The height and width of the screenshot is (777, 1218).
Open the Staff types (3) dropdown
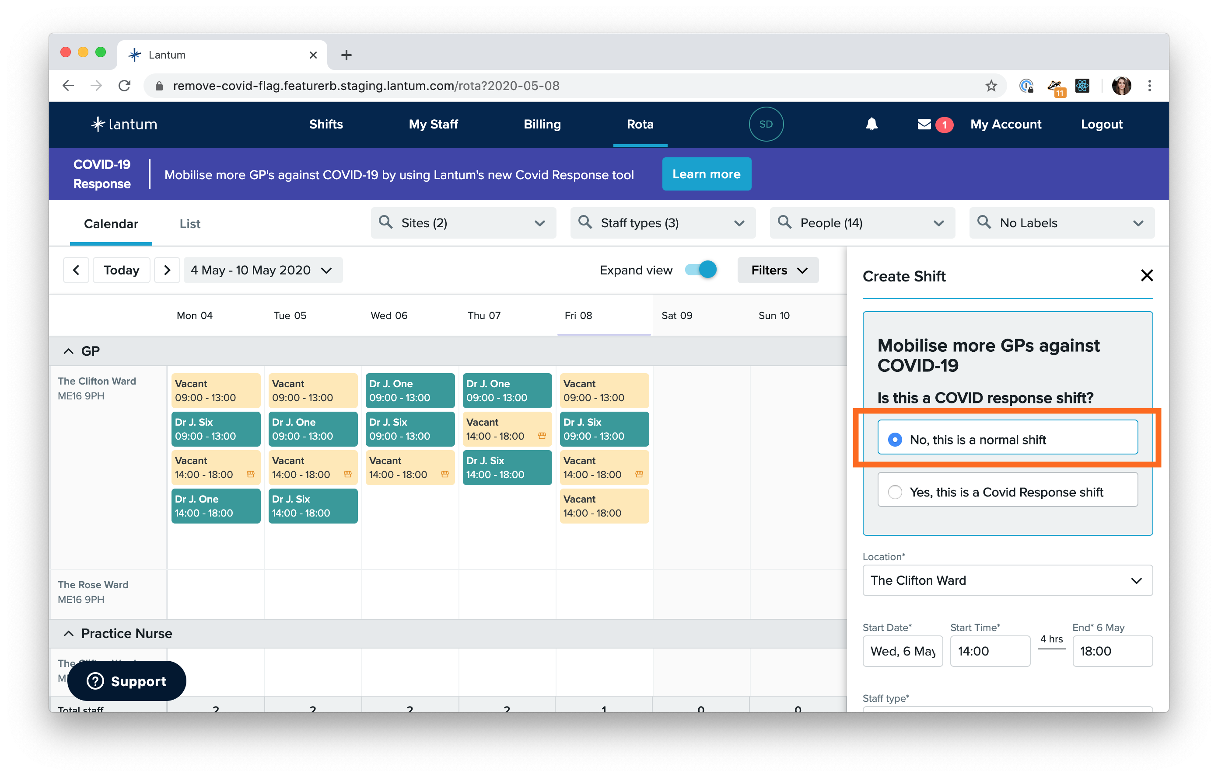(x=663, y=223)
